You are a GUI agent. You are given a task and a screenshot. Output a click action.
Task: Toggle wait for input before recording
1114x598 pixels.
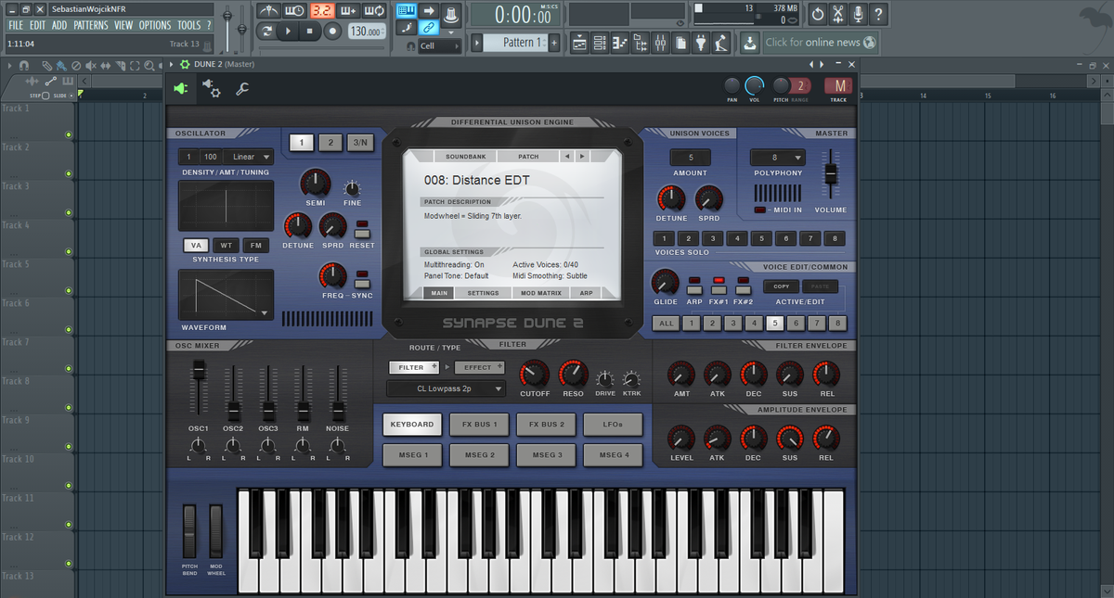point(295,11)
